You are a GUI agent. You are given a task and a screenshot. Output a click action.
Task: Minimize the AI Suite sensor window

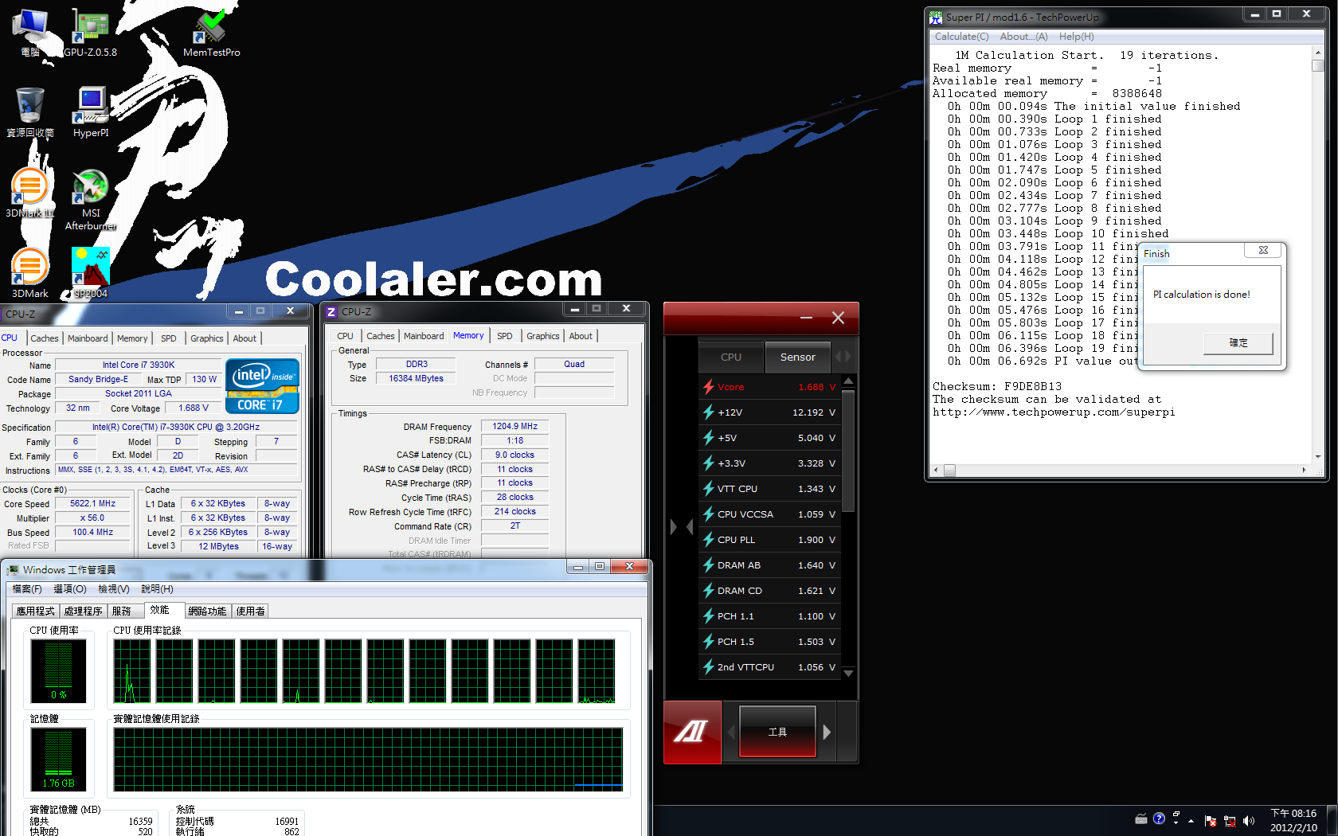coord(806,318)
